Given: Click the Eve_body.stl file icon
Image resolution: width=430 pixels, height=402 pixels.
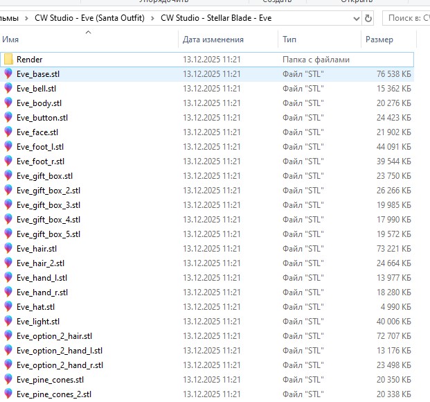Looking at the screenshot, I should pyautogui.click(x=8, y=103).
